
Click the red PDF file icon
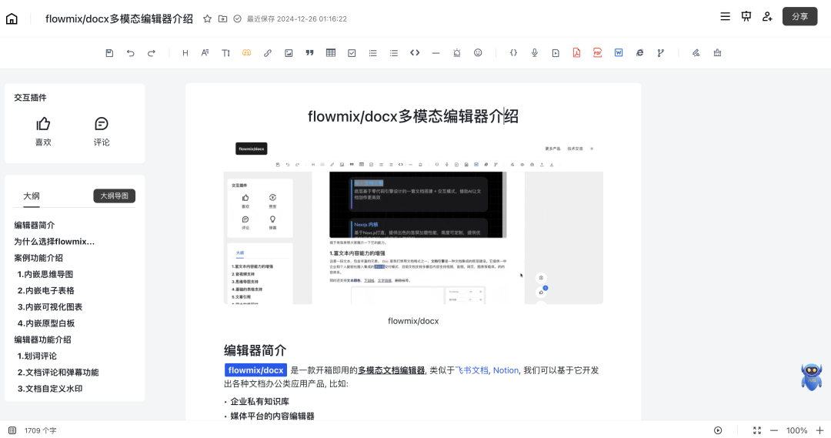(x=597, y=53)
